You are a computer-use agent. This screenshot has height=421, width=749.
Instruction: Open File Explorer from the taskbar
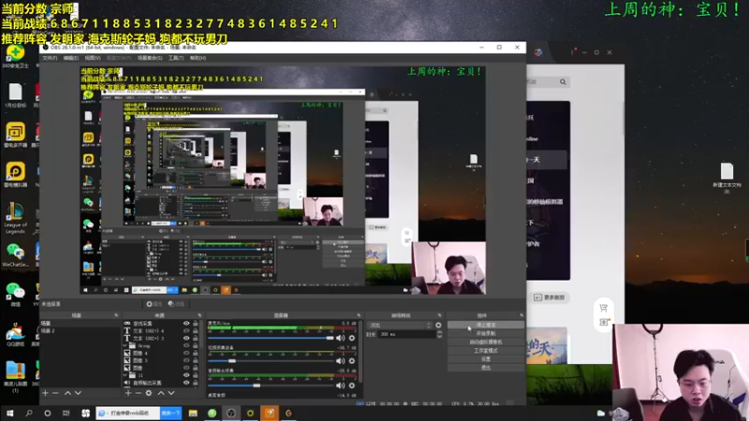coord(193,413)
